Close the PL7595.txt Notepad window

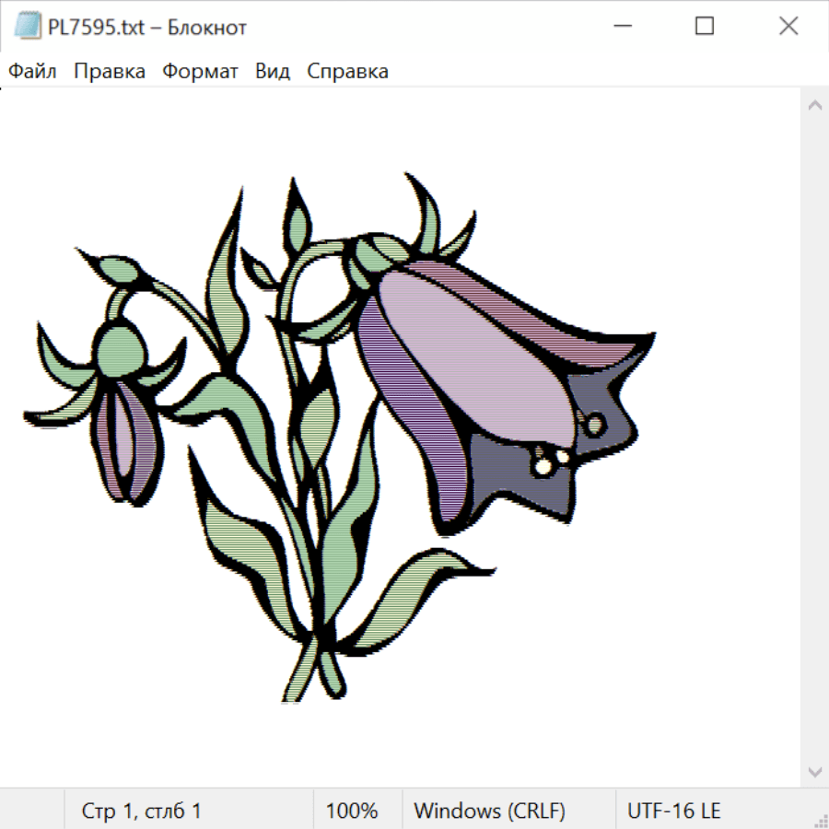point(788,27)
